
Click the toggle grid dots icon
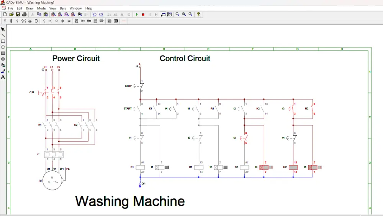[86, 15]
